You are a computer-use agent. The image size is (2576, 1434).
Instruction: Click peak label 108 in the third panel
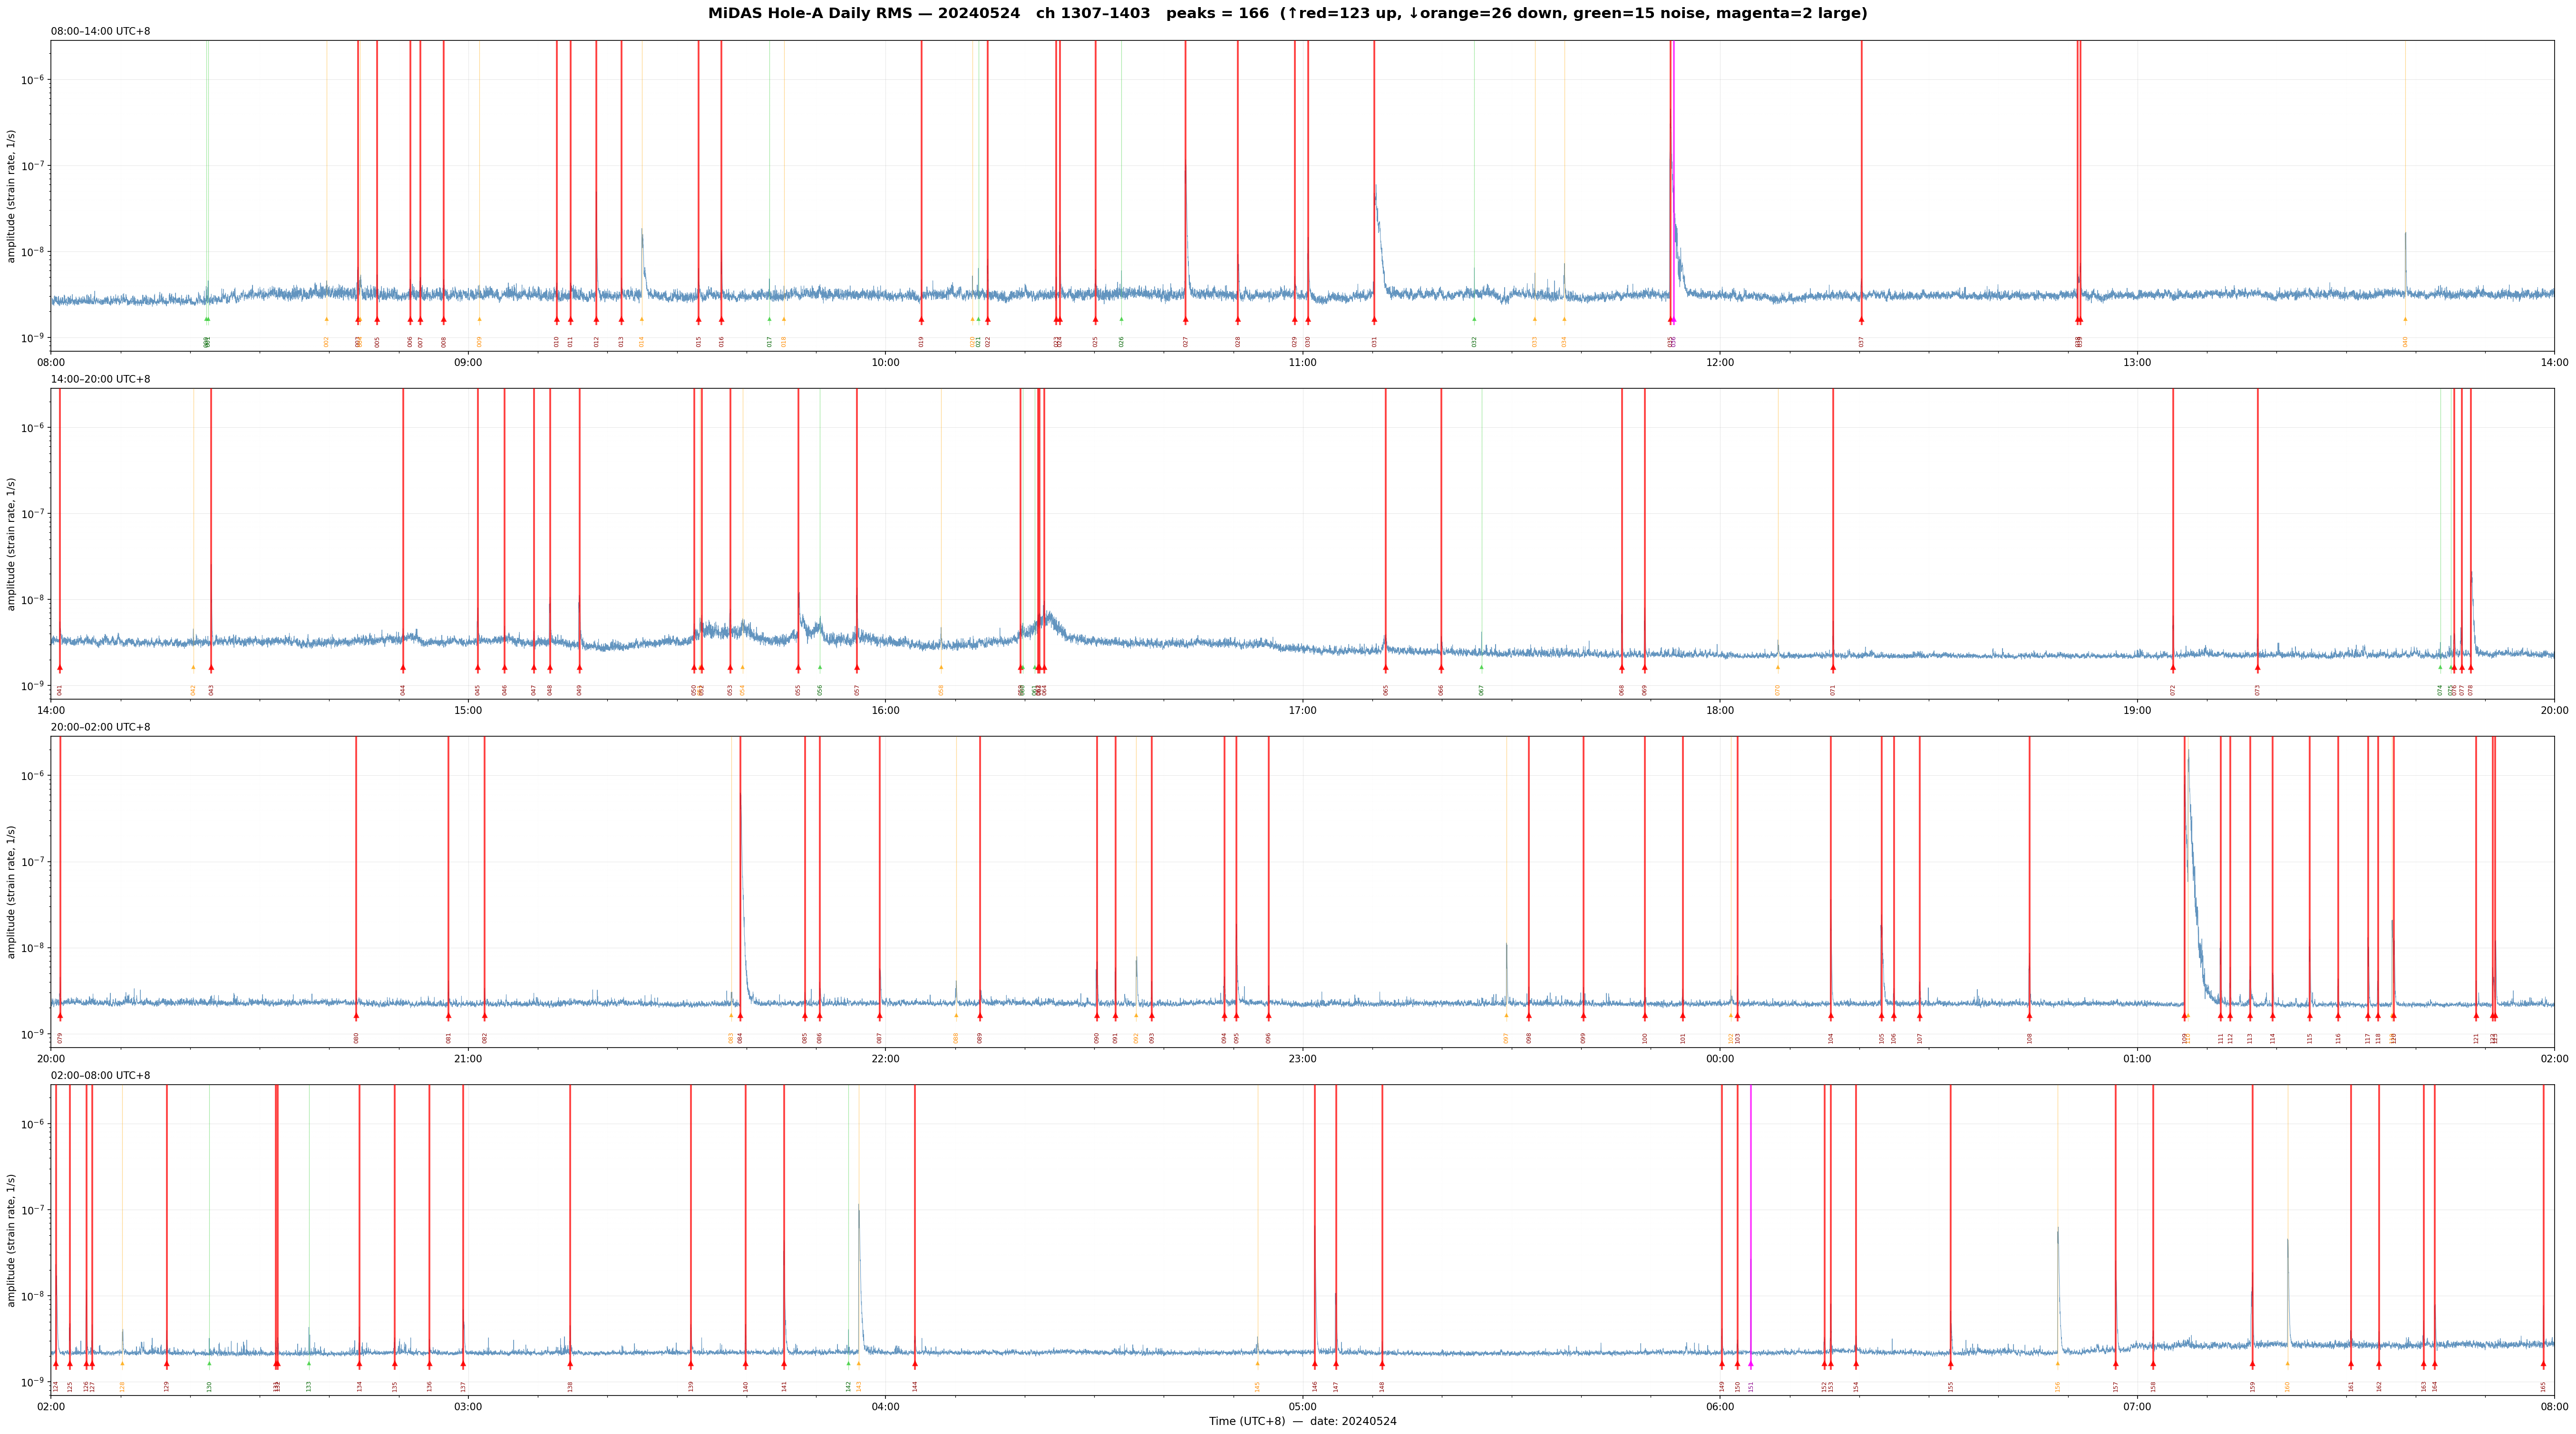click(2030, 1038)
